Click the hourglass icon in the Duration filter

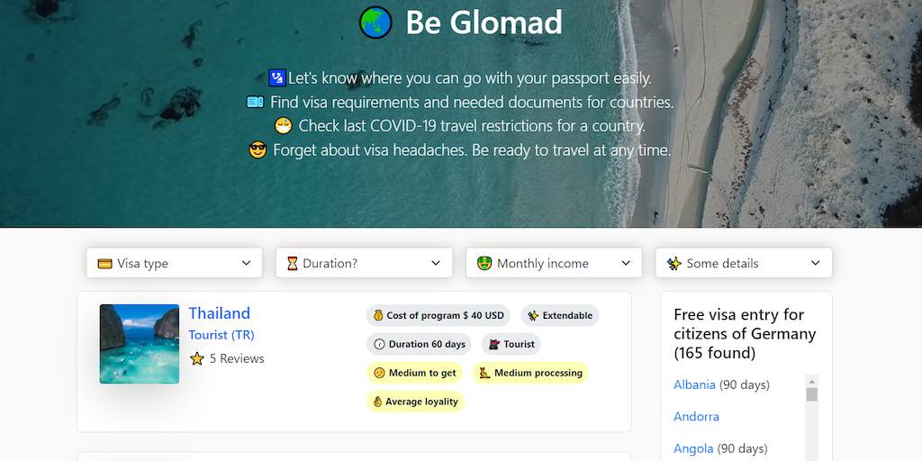click(292, 264)
